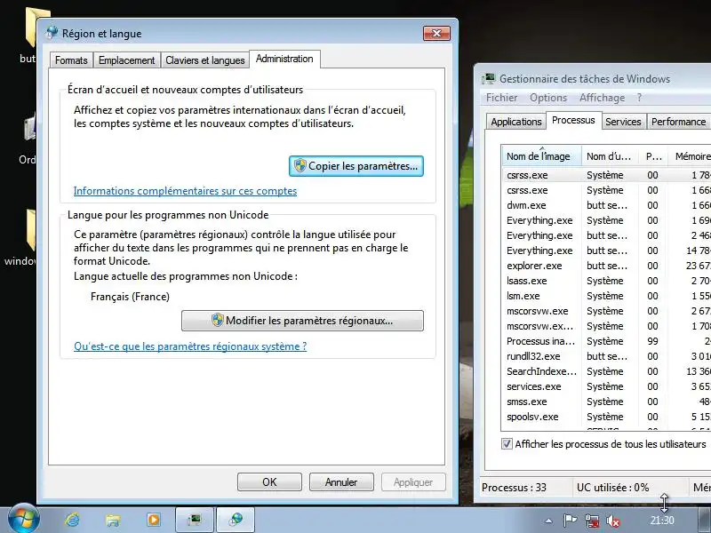Click the Windows Start orb

23,519
